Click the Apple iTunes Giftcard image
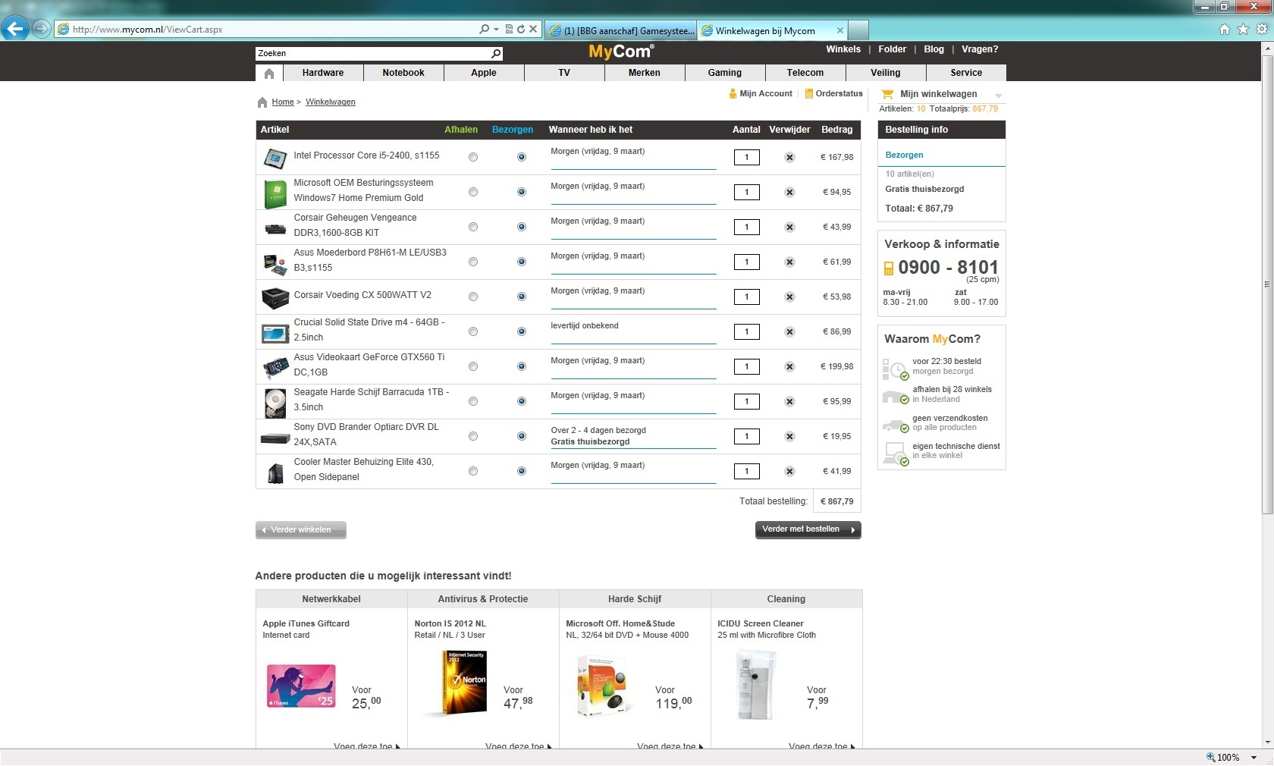Viewport: 1274px width, 766px height. [x=301, y=686]
